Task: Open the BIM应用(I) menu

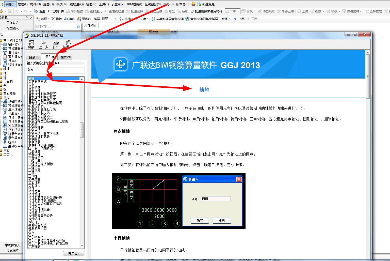Action: pyautogui.click(x=135, y=4)
